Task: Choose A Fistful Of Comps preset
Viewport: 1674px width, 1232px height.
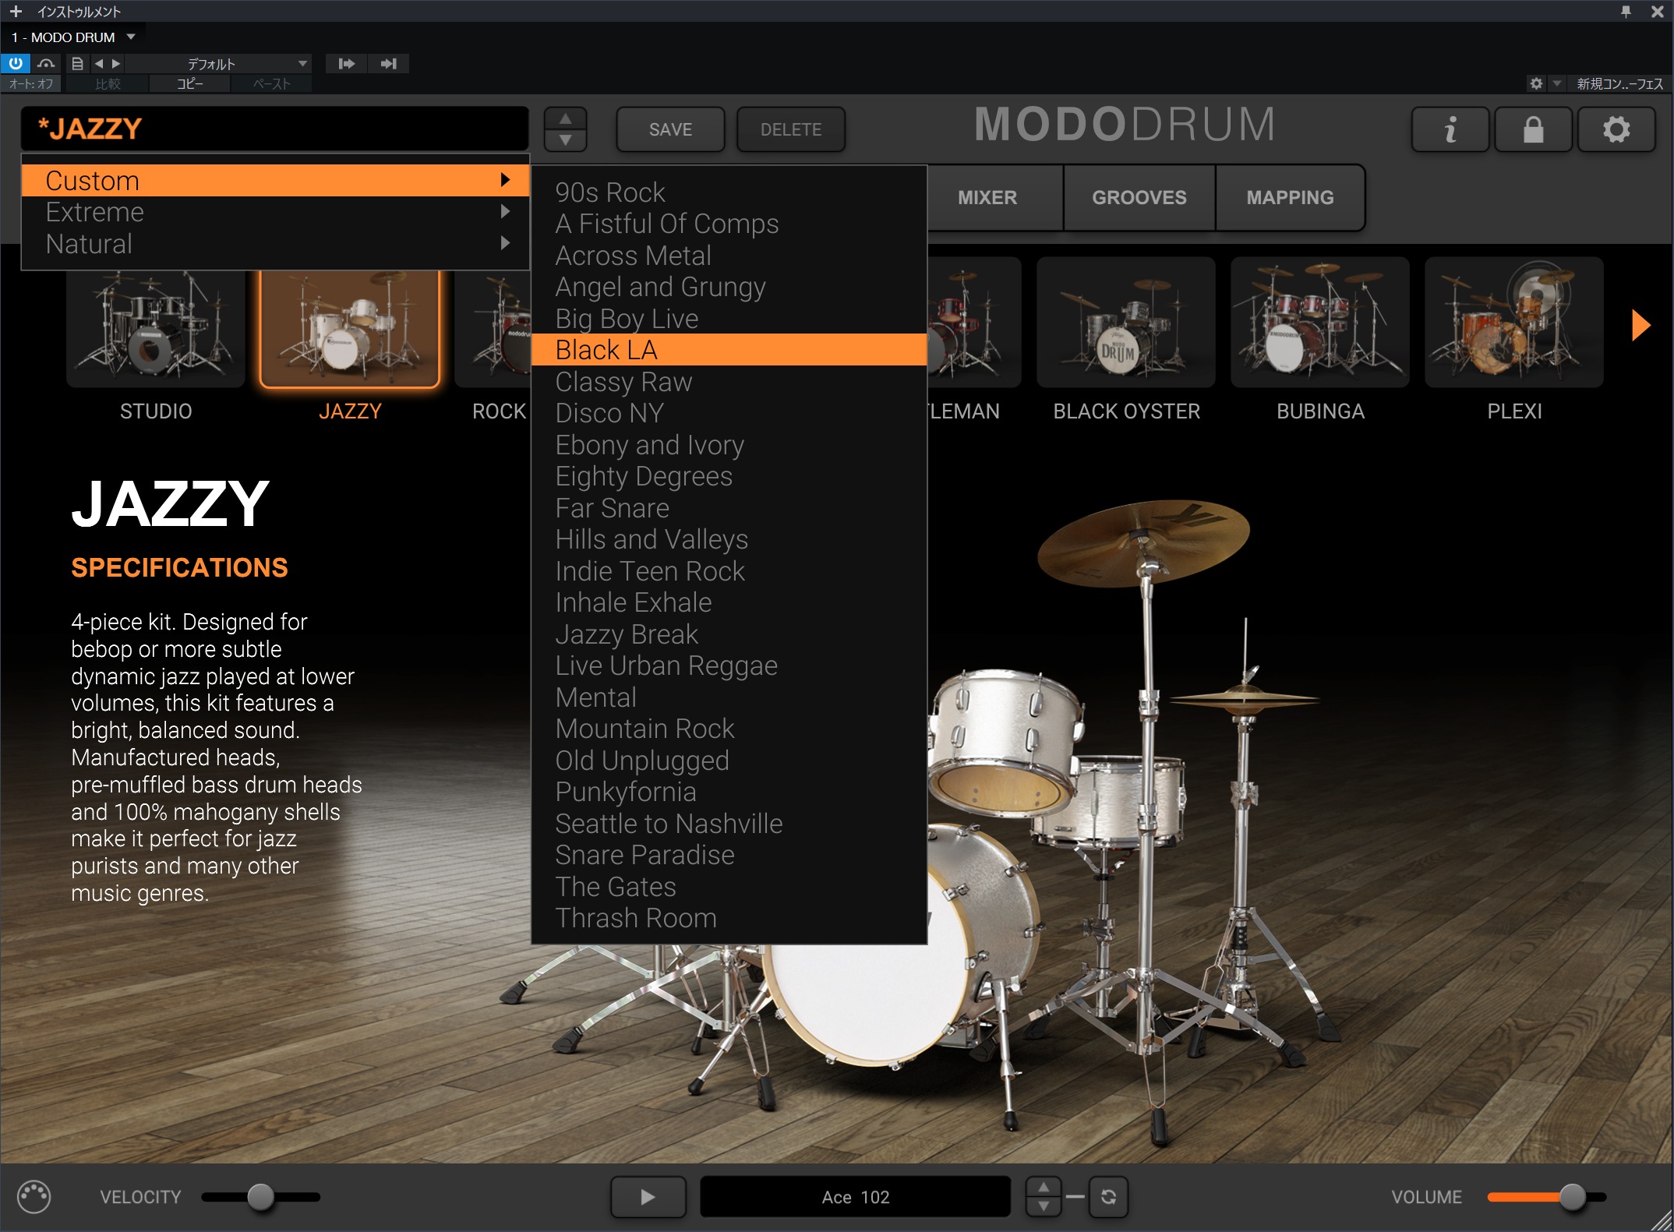Action: [729, 224]
